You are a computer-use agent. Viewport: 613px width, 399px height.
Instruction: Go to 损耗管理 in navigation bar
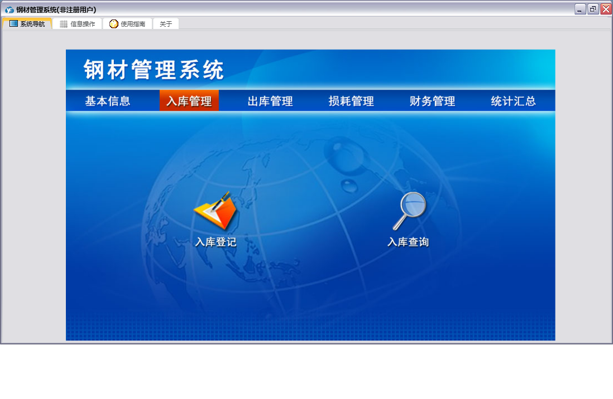click(x=351, y=101)
